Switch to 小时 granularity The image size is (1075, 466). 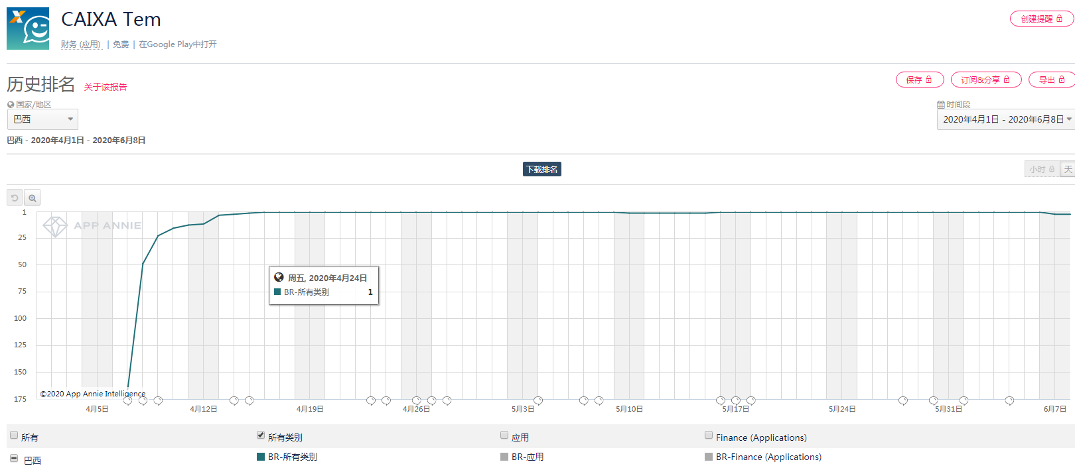[x=1042, y=169]
